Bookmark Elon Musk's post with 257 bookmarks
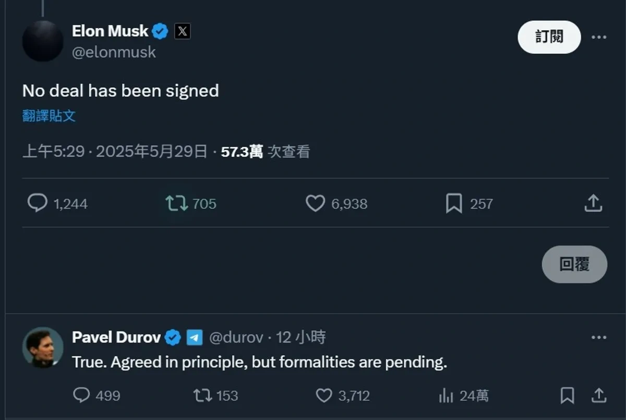Screen dimensions: 626x420 454,203
